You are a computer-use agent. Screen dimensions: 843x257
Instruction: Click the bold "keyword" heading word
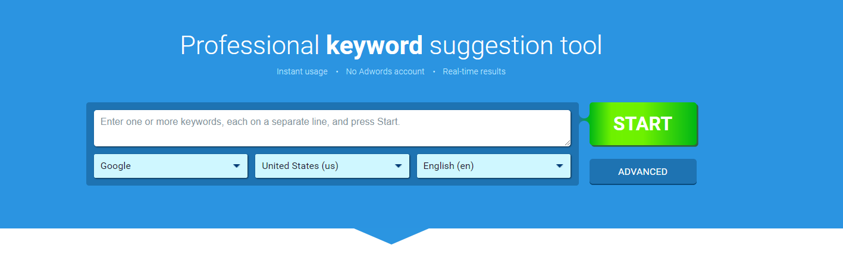tap(374, 46)
